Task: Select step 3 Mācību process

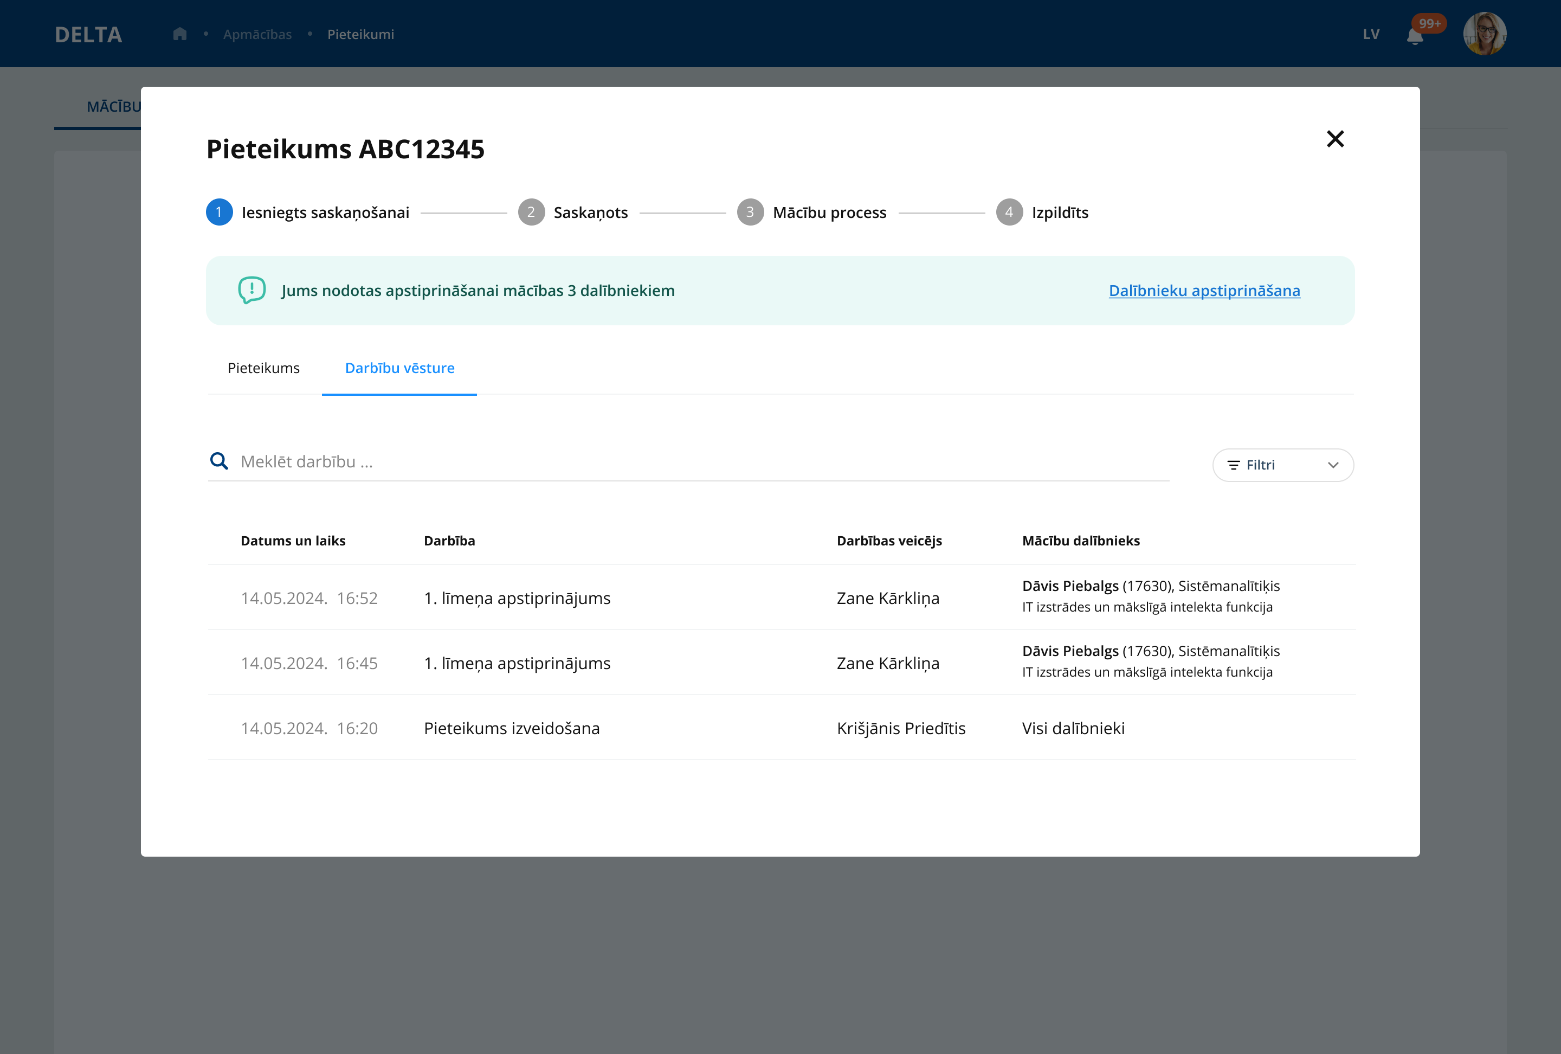Action: point(811,213)
